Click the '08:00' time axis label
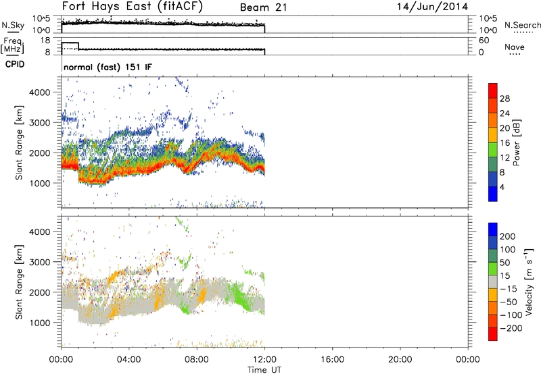This screenshot has width=541, height=374. [197, 360]
